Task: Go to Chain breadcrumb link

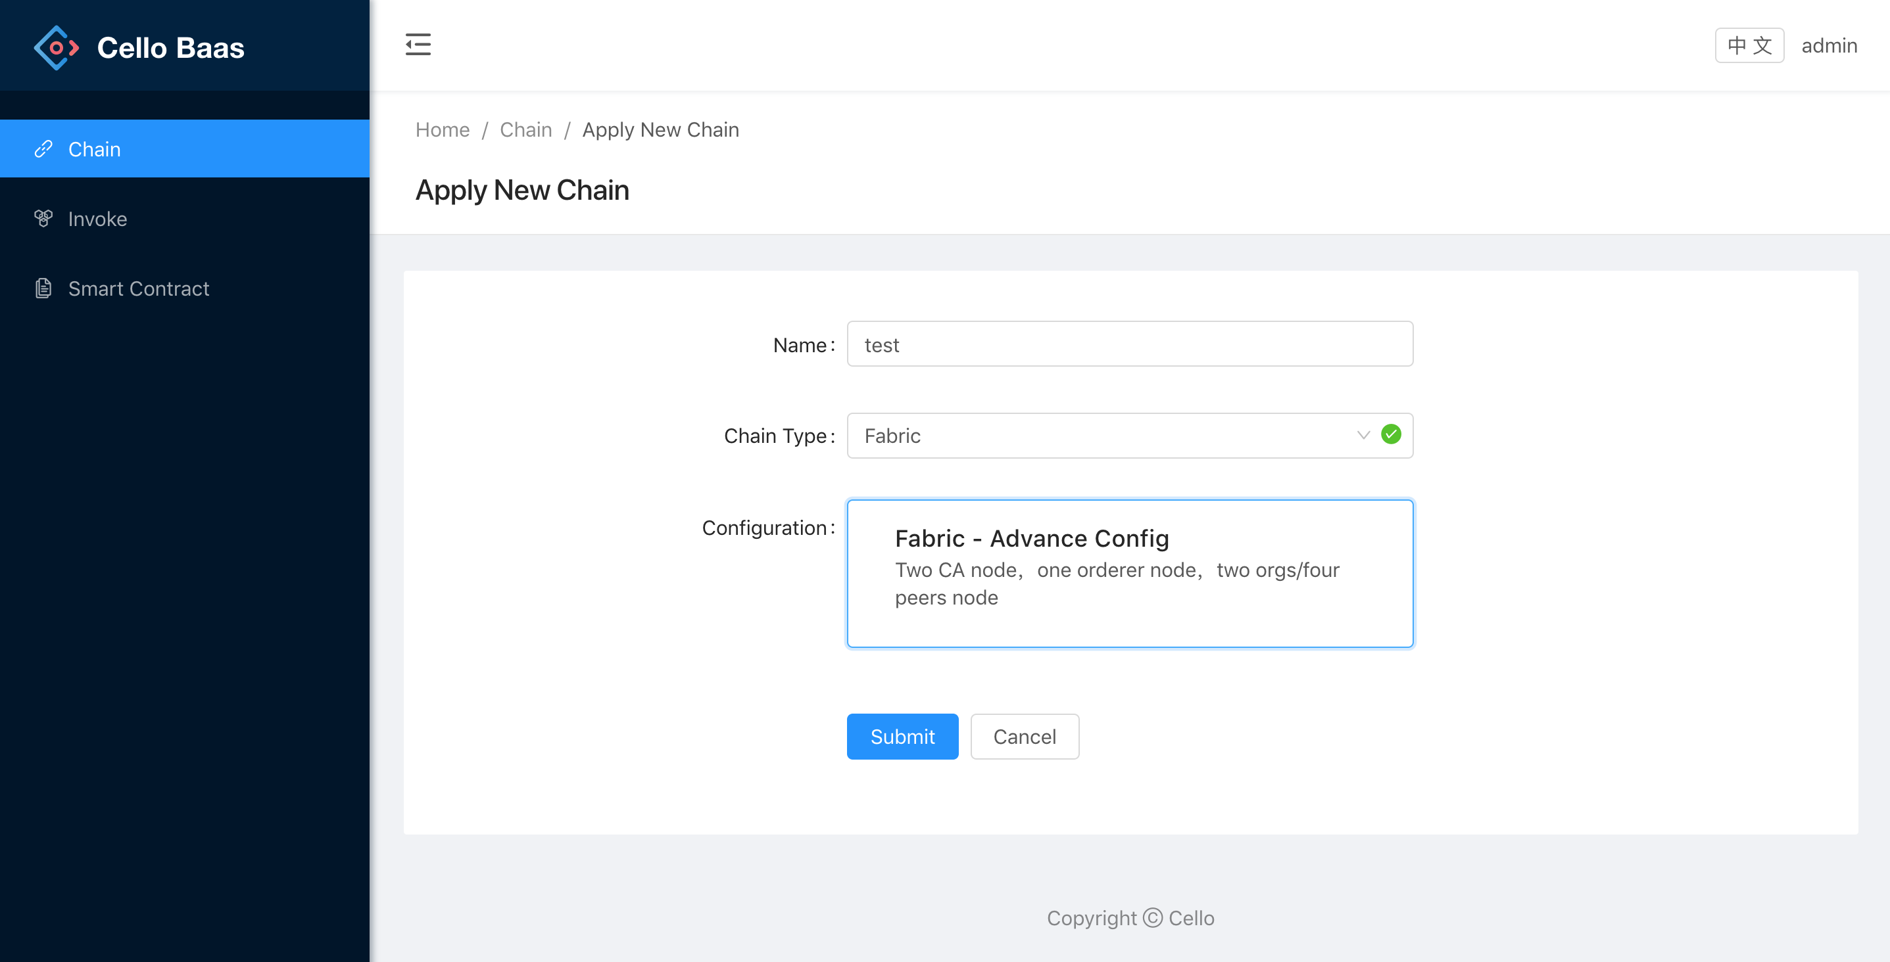Action: pos(525,130)
